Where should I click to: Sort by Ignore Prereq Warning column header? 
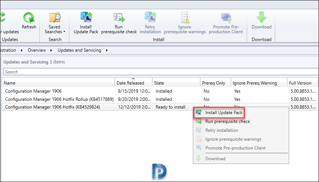tap(259, 83)
